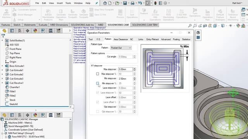
Task: Pin the menu bar with the pin icon
Action: pyautogui.click(x=96, y=3)
